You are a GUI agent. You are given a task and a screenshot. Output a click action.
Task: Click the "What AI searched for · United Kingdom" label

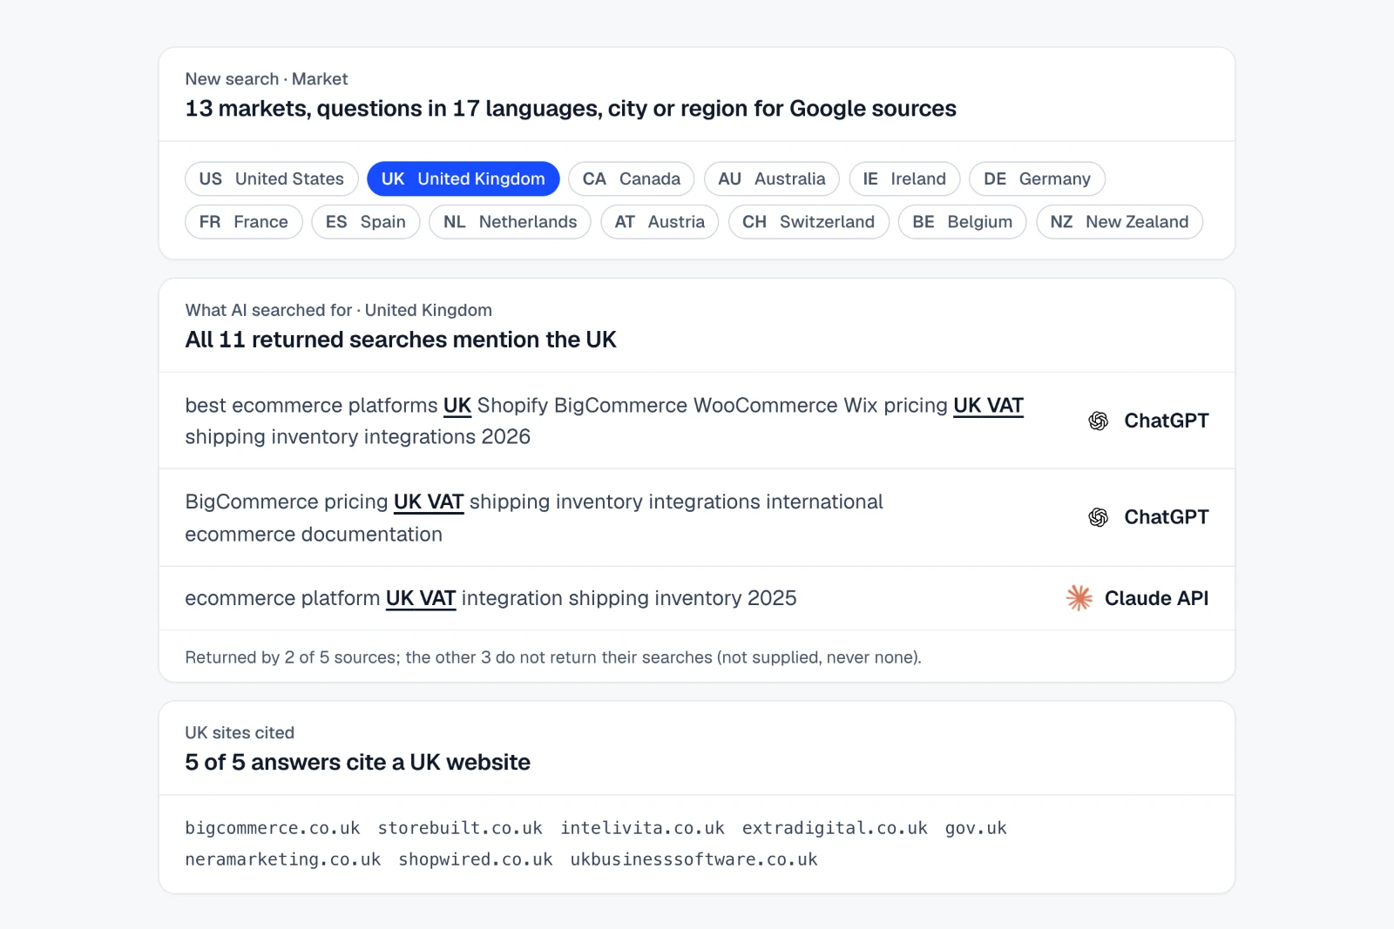339,310
